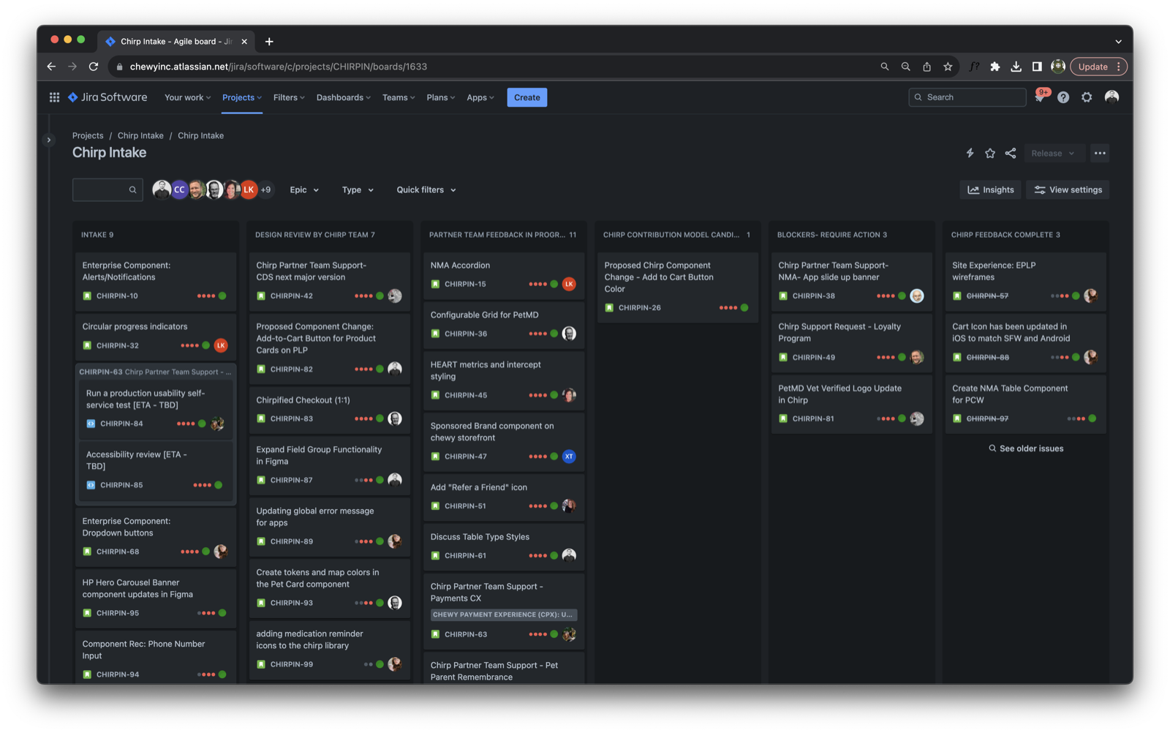Click the browser address bar URL

(x=279, y=67)
